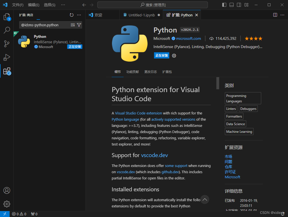Click the Formatters category tag
This screenshot has width=288, height=217.
pos(234,116)
